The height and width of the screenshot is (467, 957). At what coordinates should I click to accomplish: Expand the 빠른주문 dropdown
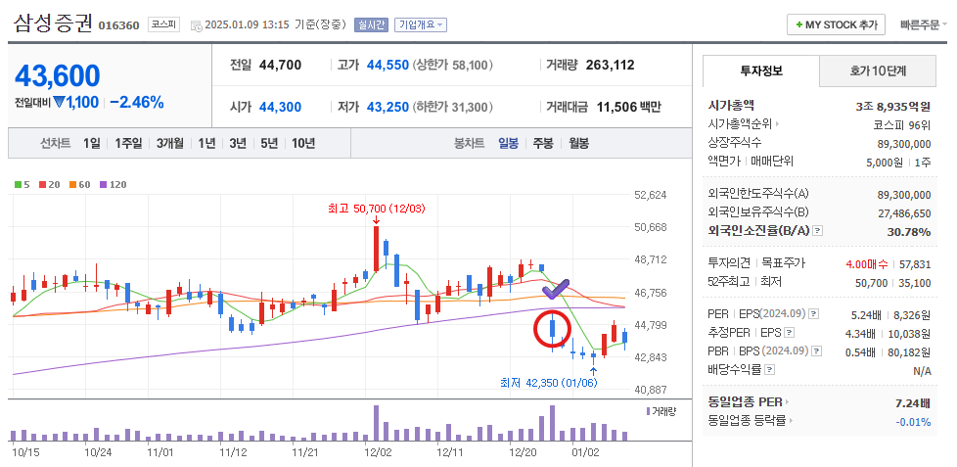(x=924, y=25)
